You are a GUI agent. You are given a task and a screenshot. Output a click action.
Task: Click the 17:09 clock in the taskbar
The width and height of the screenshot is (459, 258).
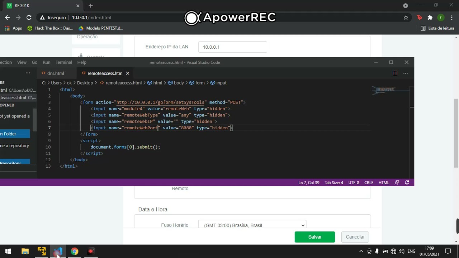click(429, 248)
